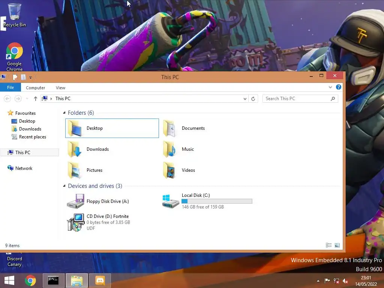
Task: Click the New folder quick access icon
Action: [23, 77]
